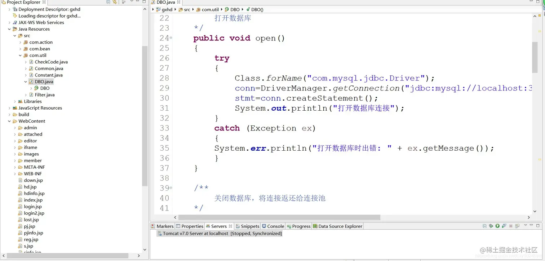Click com.util in the editor breadcrumb
This screenshot has width=545, height=261.
210,10
